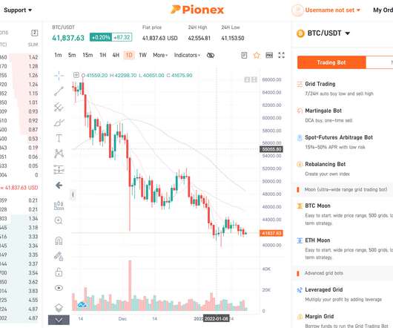The image size is (393, 328).
Task: Select the Trading Bot tab
Action: [331, 62]
